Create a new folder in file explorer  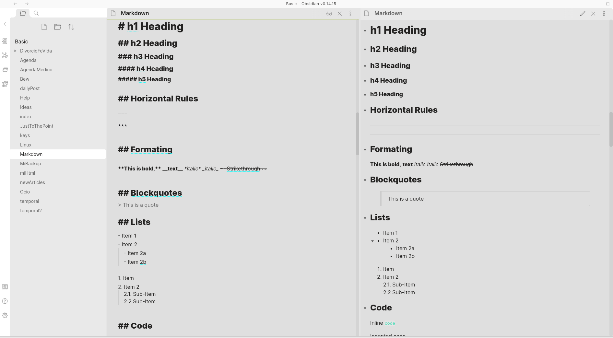[58, 27]
